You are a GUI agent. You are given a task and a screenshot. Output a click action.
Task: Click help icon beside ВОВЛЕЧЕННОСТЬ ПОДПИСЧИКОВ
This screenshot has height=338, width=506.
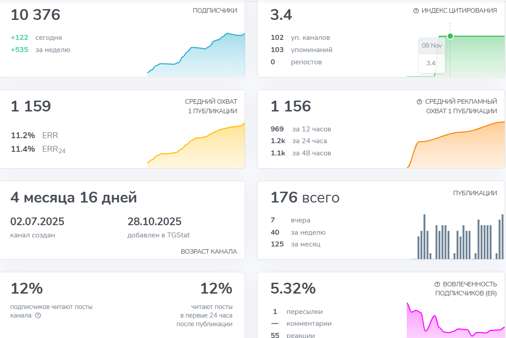(437, 285)
